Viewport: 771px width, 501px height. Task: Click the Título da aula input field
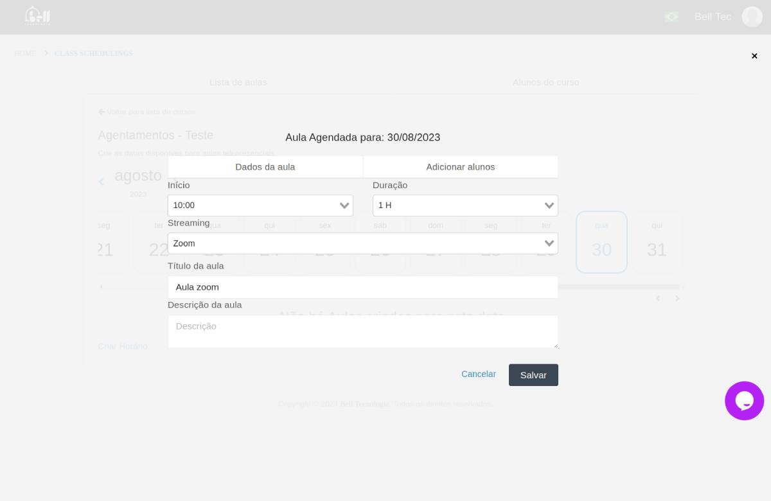(362, 287)
